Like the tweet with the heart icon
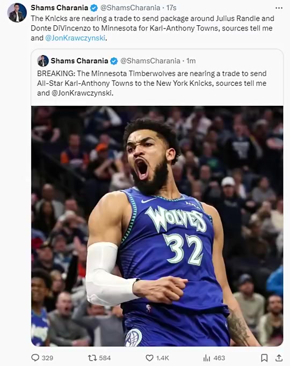Screen dimensions: 290x366 pos(149,358)
